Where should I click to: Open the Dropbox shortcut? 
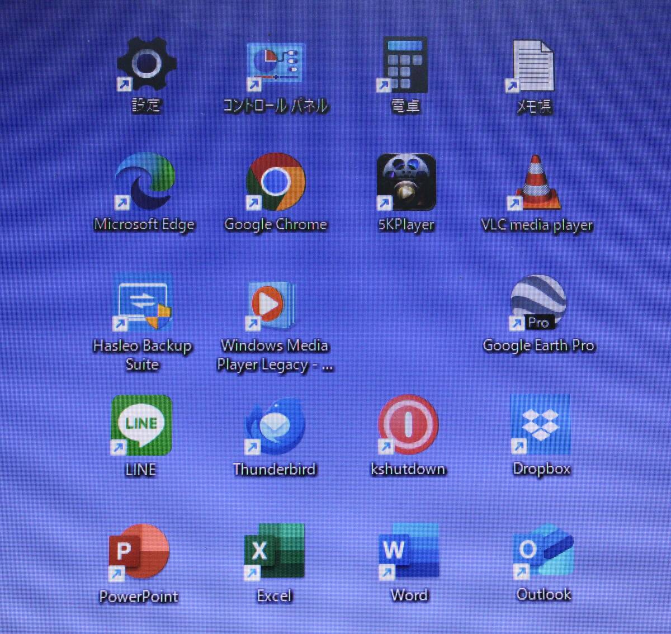coord(540,424)
